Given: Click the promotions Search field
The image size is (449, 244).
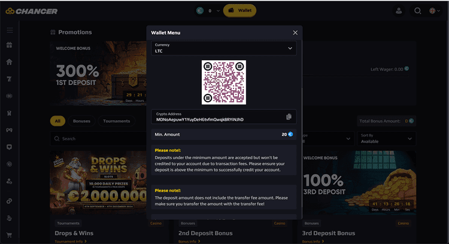Looking at the screenshot, I should 99,139.
